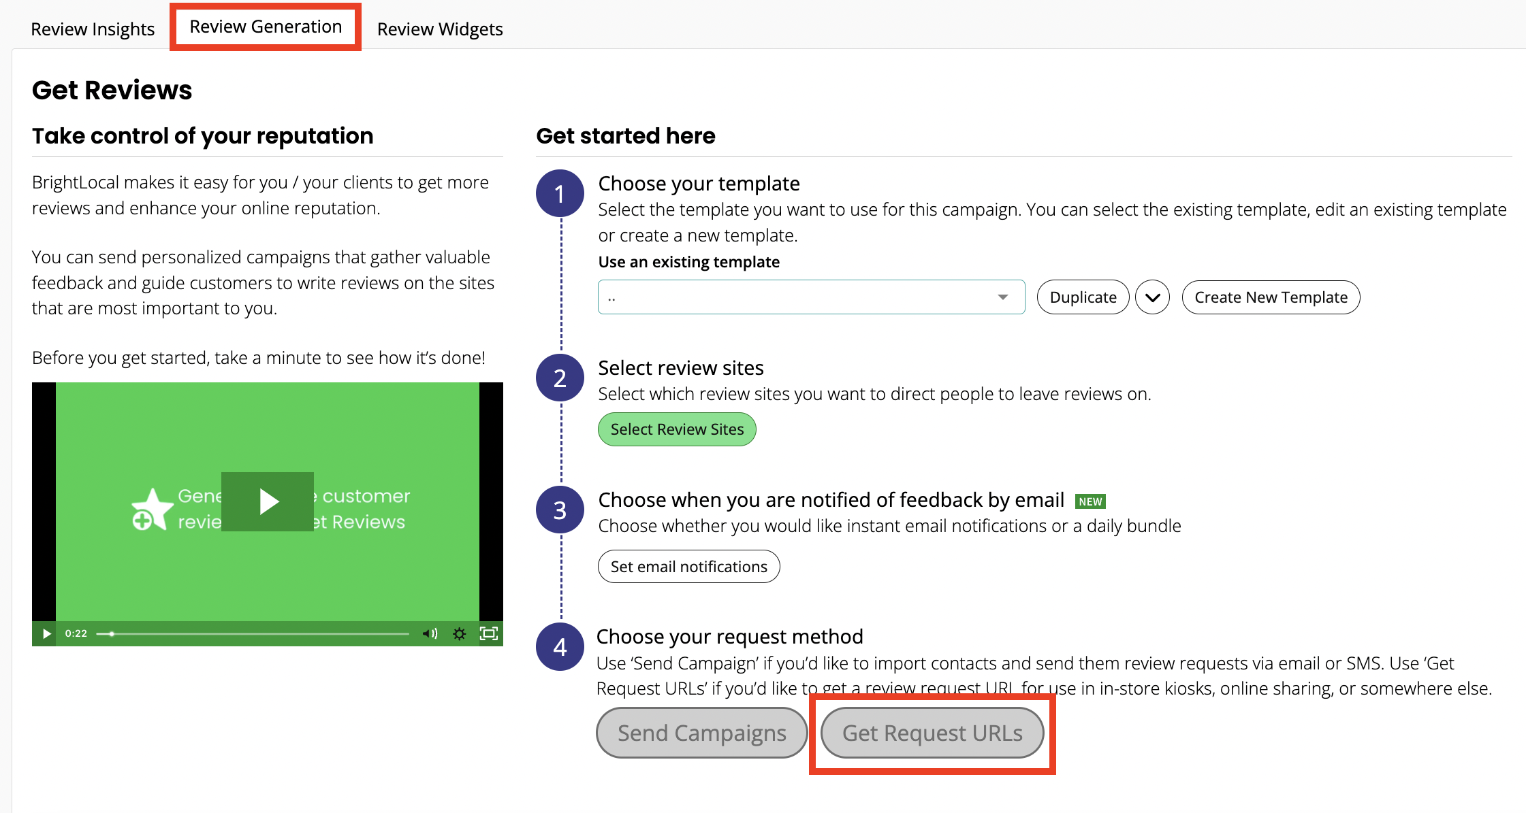Mute the video with speaker icon
The height and width of the screenshot is (813, 1526).
(x=430, y=633)
